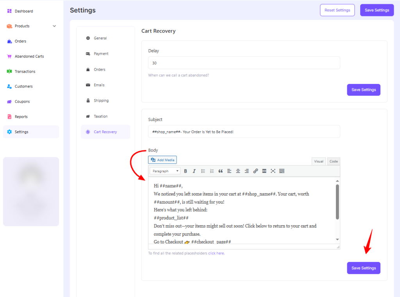Click the Dashboard grid icon
400x297 pixels.
(9, 11)
